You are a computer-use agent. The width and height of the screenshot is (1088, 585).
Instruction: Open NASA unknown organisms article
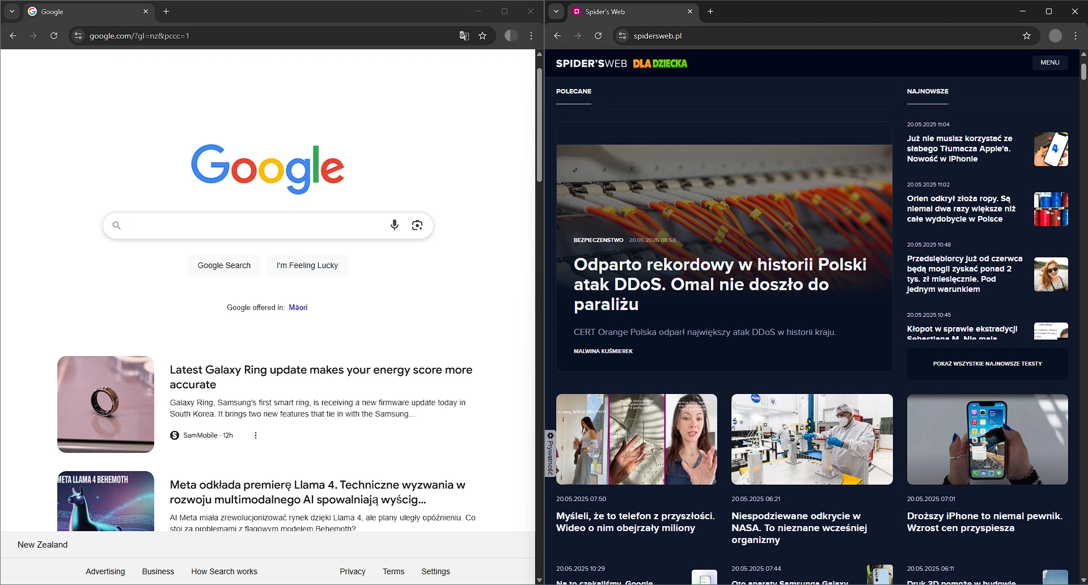(x=799, y=528)
